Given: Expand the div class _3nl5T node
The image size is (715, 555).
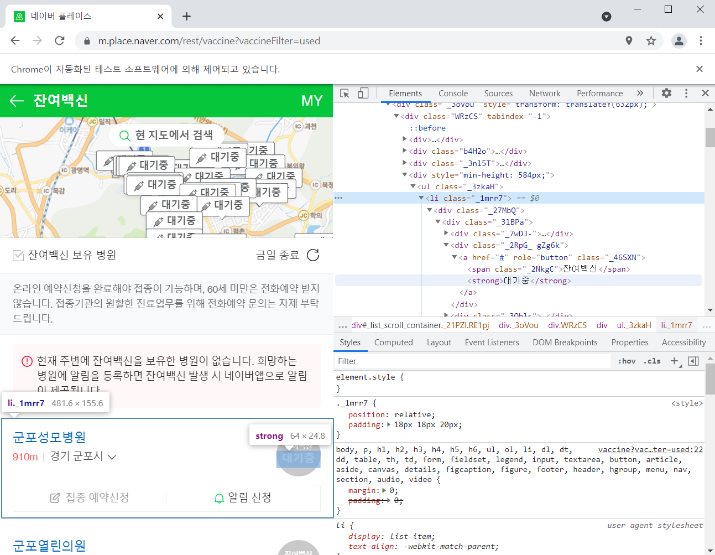Looking at the screenshot, I should click(x=404, y=163).
